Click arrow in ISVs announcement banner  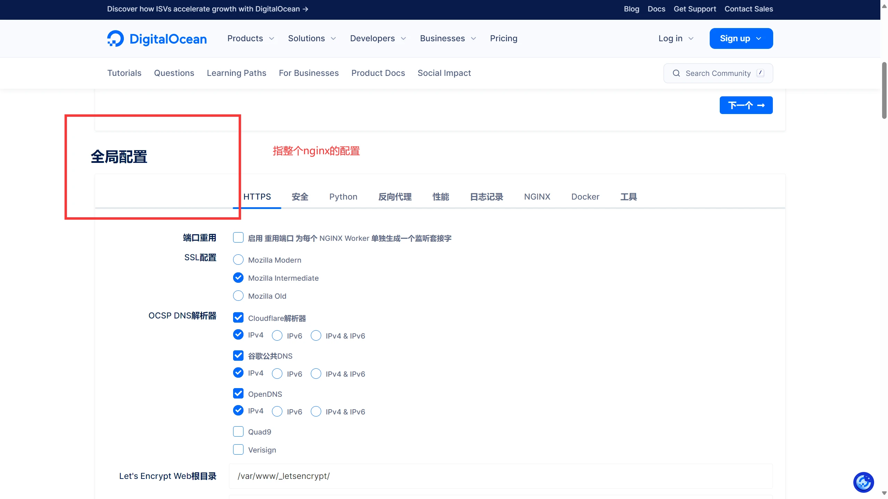(306, 9)
